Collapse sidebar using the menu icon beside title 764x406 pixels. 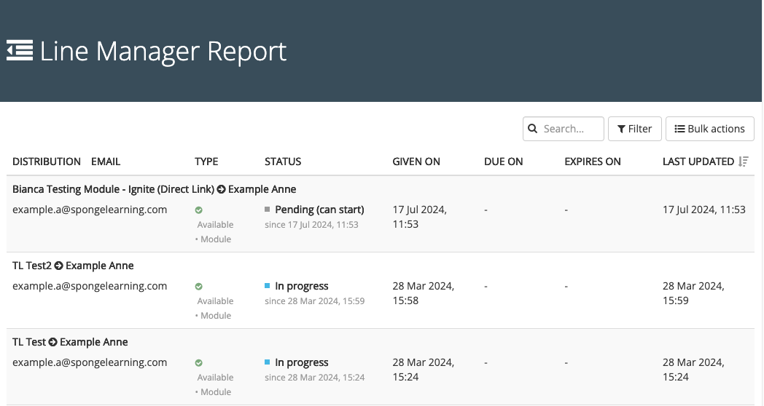[x=20, y=50]
